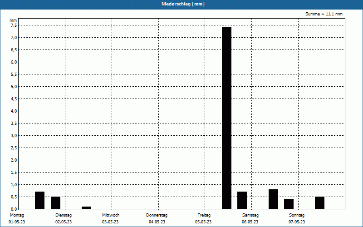Select the date 01.05.23
The width and height of the screenshot is (363, 227).
(17, 222)
